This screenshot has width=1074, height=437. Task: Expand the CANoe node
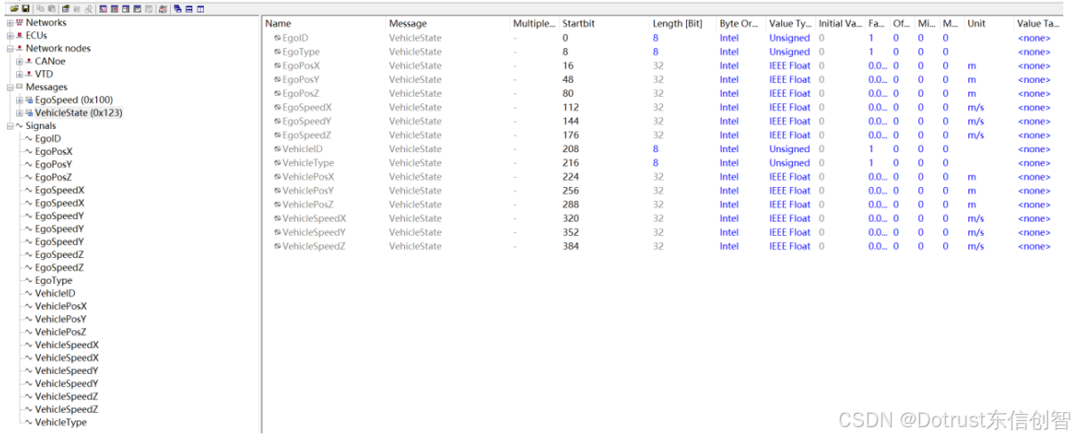point(20,61)
